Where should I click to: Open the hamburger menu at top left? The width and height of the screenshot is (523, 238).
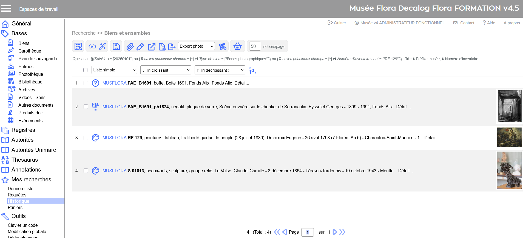(x=6, y=9)
